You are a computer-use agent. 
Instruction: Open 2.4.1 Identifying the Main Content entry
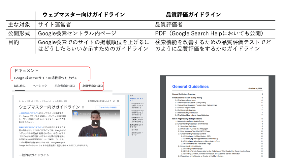[196, 136]
